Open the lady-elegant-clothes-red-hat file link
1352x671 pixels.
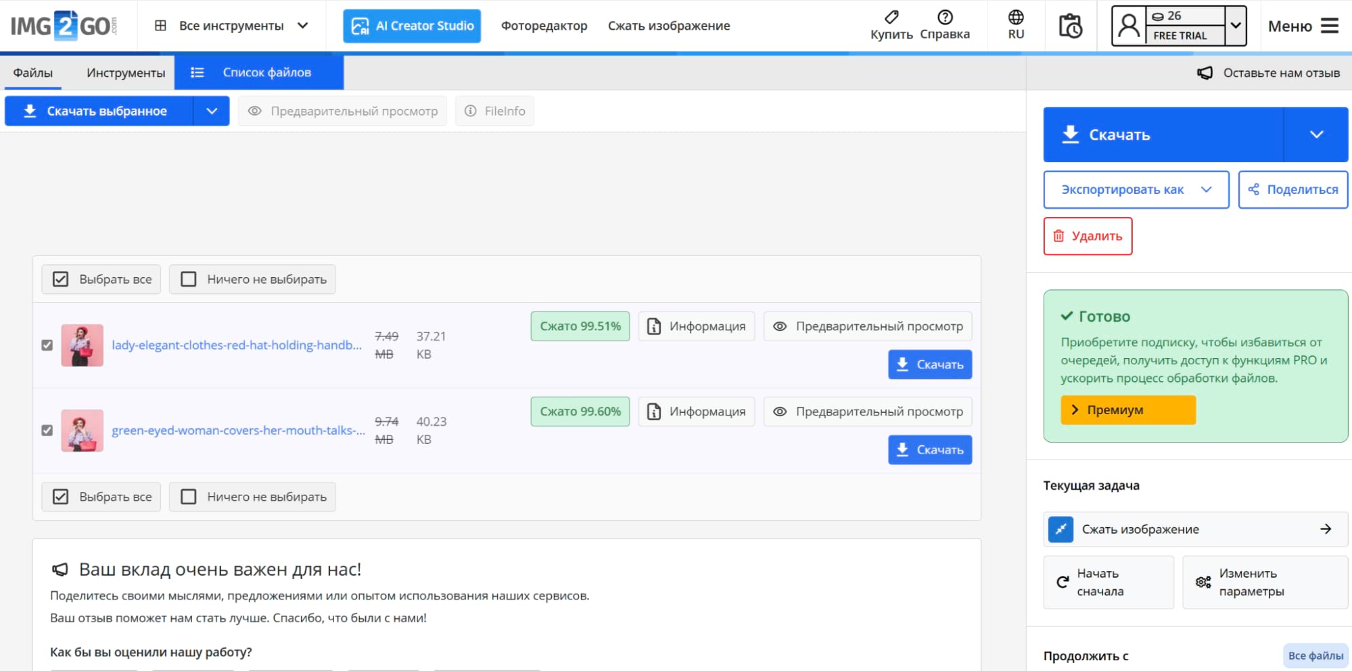[237, 345]
